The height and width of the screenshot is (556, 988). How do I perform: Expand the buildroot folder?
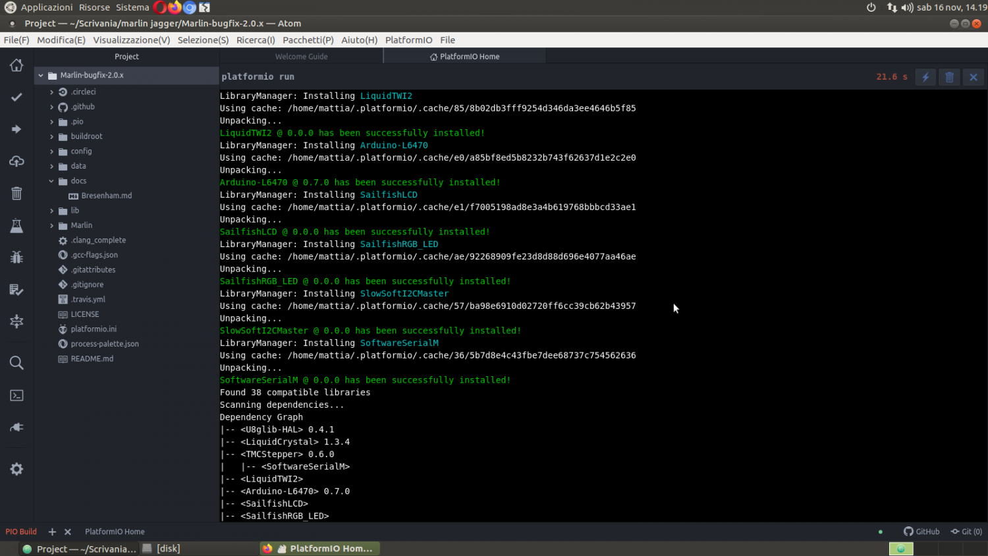pyautogui.click(x=52, y=136)
